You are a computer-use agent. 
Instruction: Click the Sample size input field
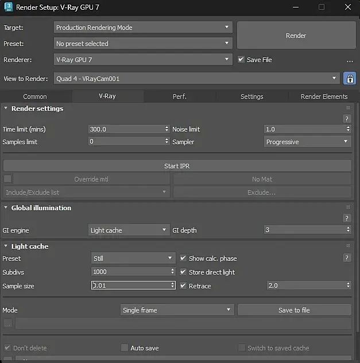pyautogui.click(x=131, y=286)
